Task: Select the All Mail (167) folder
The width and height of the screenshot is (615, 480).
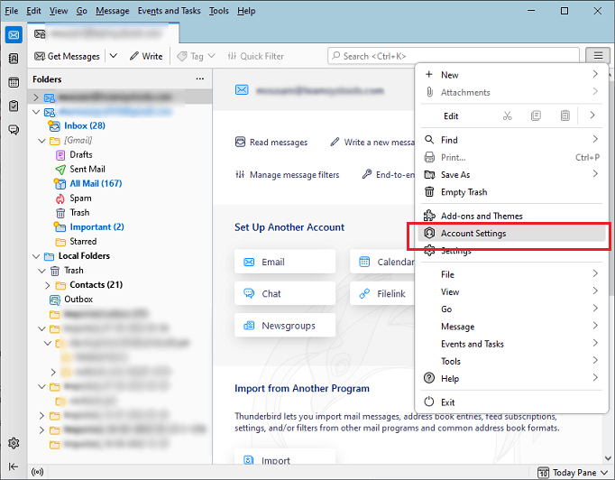Action: (96, 184)
